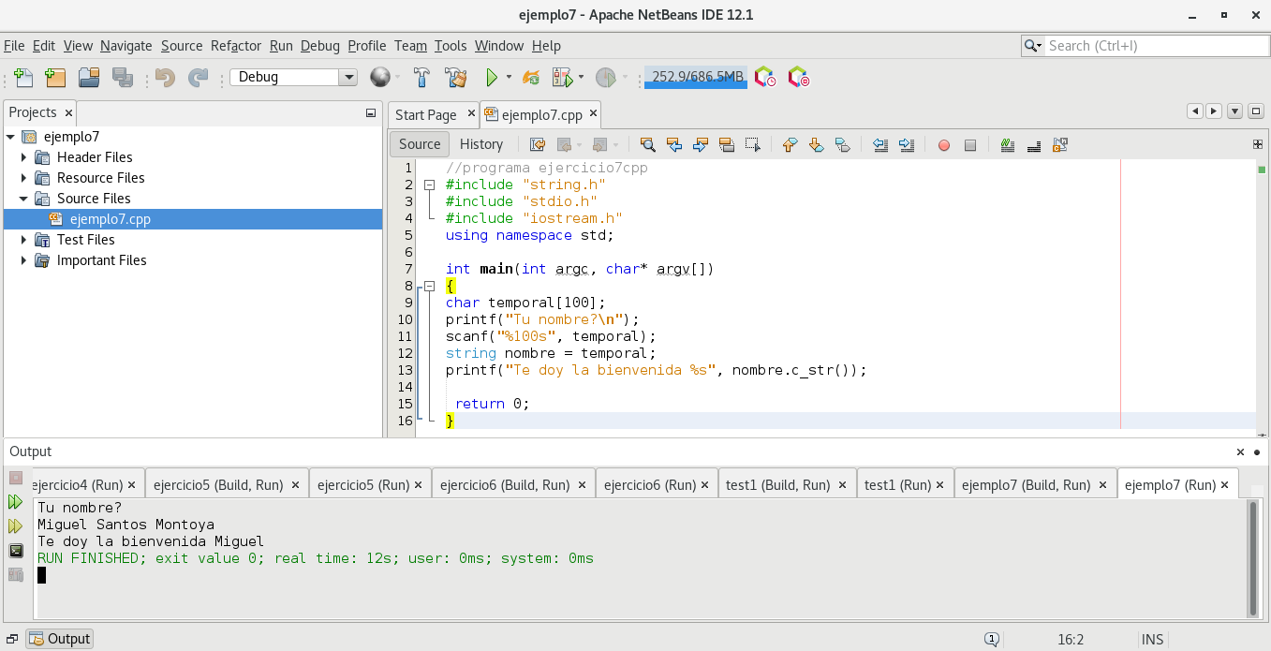Click in the Search field at the top right
Screen dimensions: 1271x651
[x=1152, y=46]
